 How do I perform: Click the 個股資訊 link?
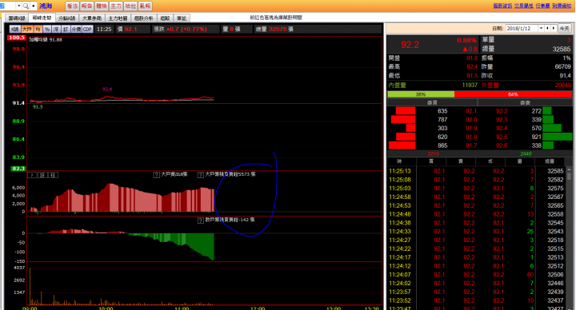pos(502,6)
